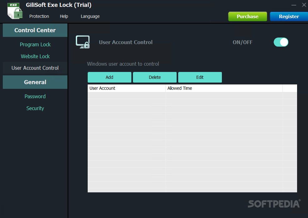Click the User Account column header
Viewport: 308px width, 218px height.
[126, 88]
